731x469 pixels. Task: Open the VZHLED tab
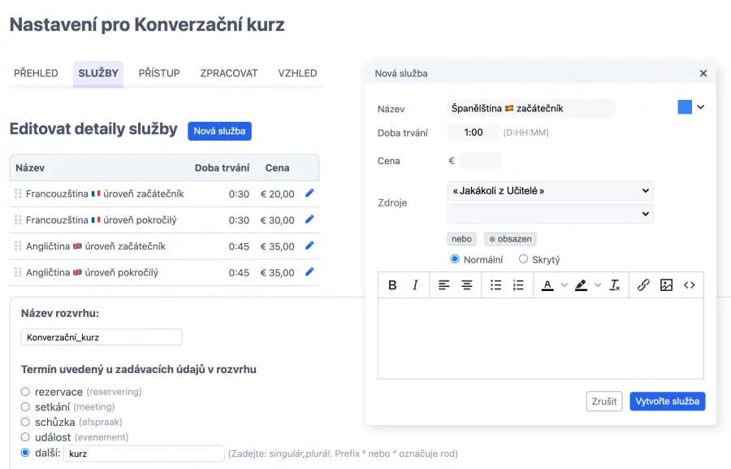[297, 73]
